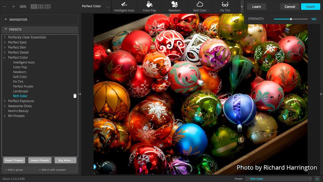Click the Learn button

coord(256,6)
